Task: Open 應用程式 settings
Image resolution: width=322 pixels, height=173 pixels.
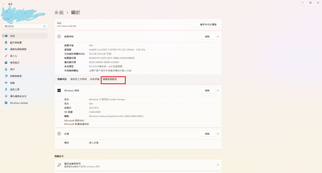Action: click(x=25, y=63)
